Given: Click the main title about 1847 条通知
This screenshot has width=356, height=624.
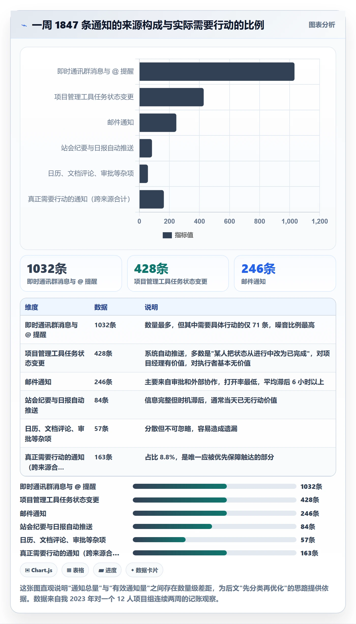Looking at the screenshot, I should [148, 25].
